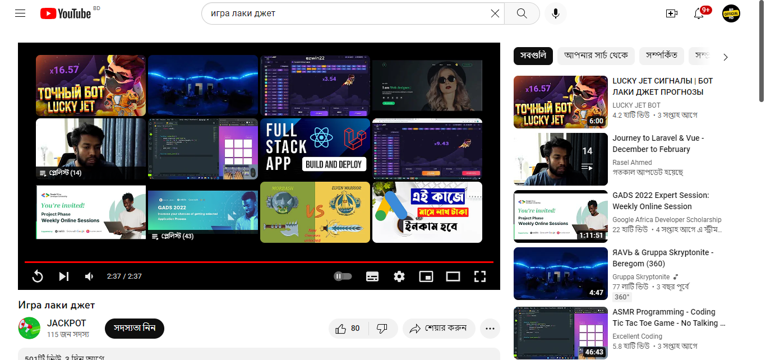Open the JACKPOT channel name
766x360 pixels.
tap(67, 324)
